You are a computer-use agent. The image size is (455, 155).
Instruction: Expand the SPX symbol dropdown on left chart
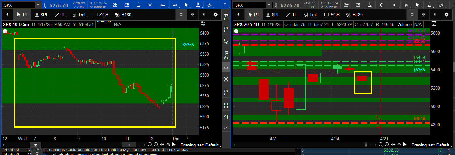point(38,5)
